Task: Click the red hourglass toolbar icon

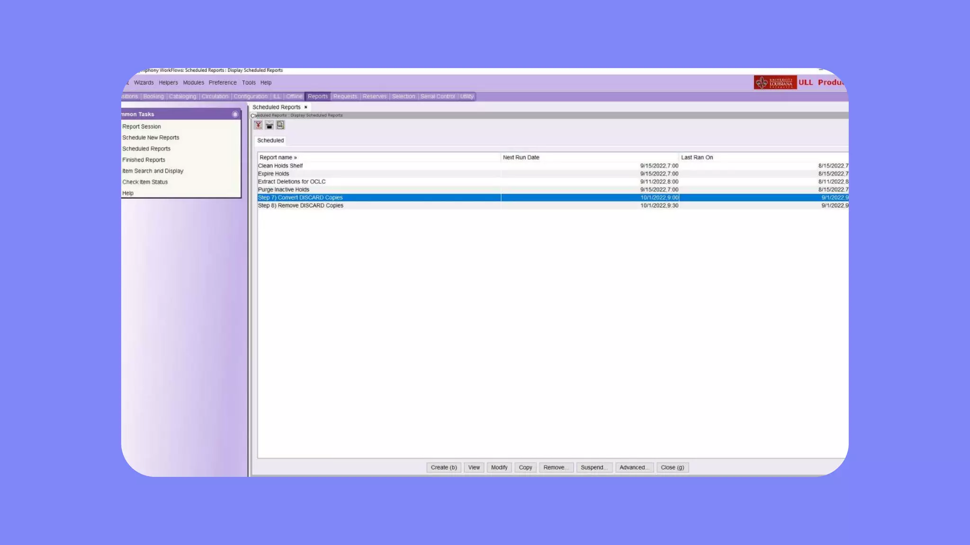Action: tap(258, 125)
